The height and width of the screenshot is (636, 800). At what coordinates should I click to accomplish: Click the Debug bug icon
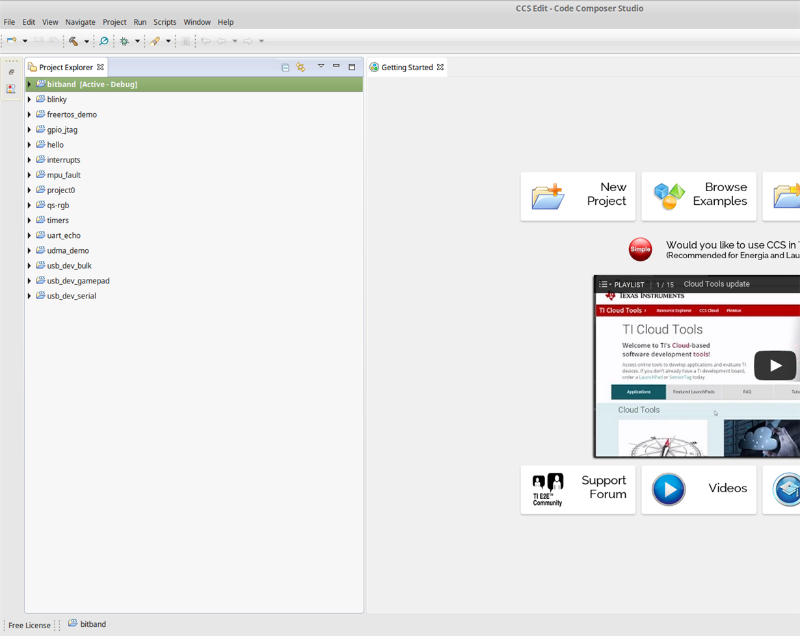(x=124, y=41)
